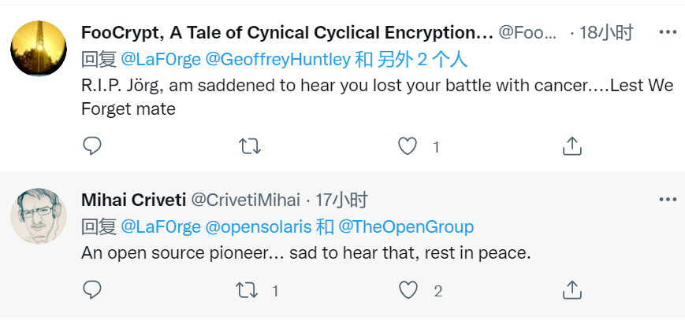This screenshot has width=685, height=331.
Task: Retweet FooCrypt's condolence tweet
Action: 249,145
